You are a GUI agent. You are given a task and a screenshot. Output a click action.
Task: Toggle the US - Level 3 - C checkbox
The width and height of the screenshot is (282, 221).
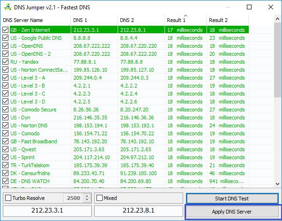[6, 94]
